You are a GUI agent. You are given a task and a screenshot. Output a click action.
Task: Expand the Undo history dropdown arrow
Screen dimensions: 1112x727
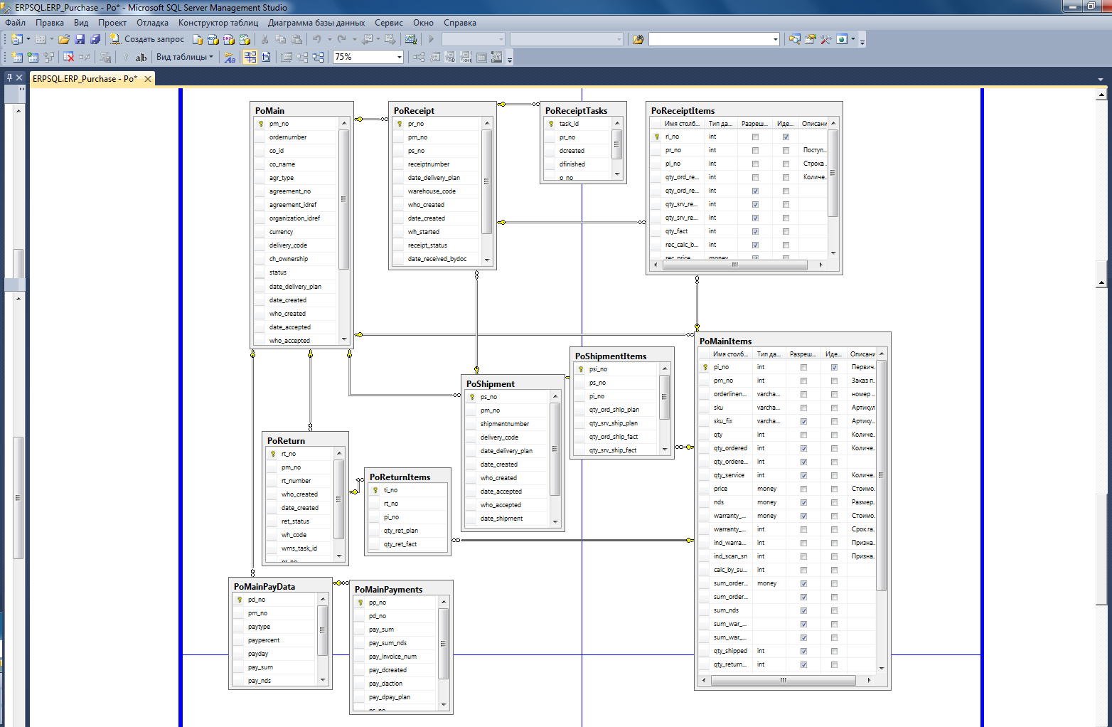pyautogui.click(x=329, y=39)
